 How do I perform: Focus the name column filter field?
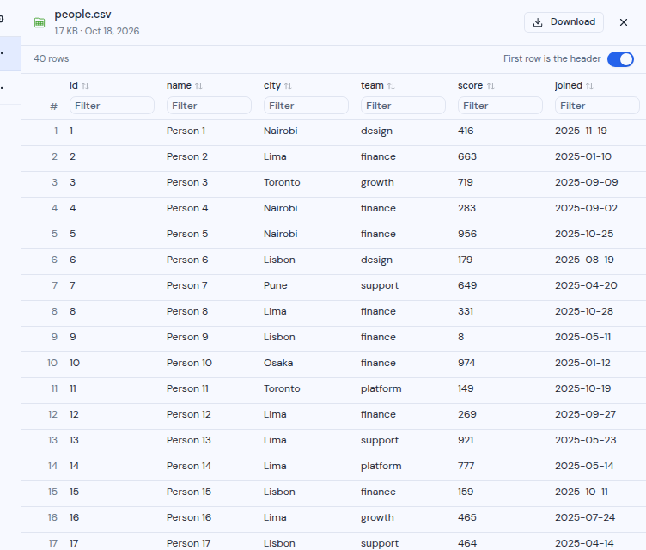[x=209, y=106]
